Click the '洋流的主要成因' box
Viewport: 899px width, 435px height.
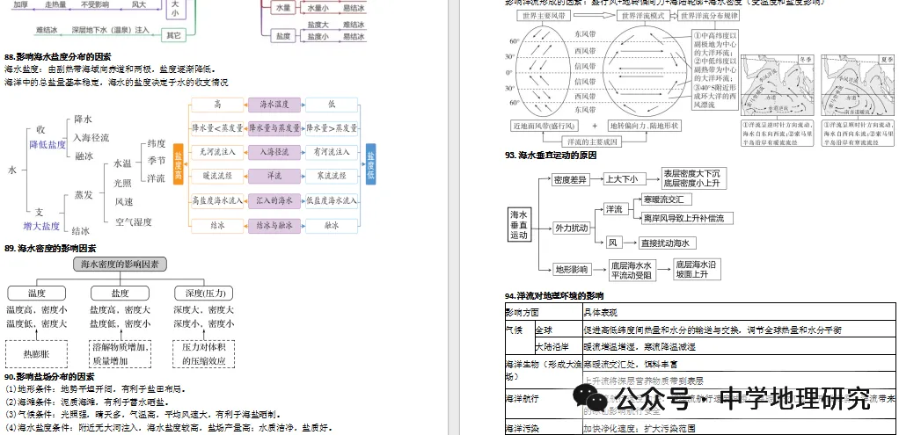591,141
